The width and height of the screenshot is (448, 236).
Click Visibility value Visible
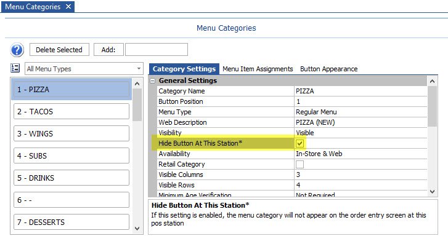pos(360,133)
